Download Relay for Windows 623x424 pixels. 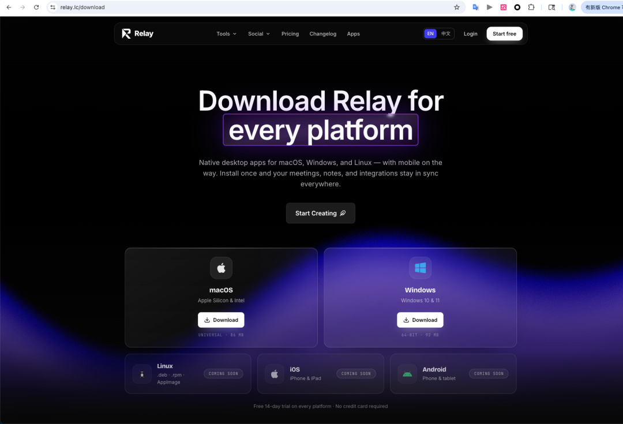tap(420, 320)
